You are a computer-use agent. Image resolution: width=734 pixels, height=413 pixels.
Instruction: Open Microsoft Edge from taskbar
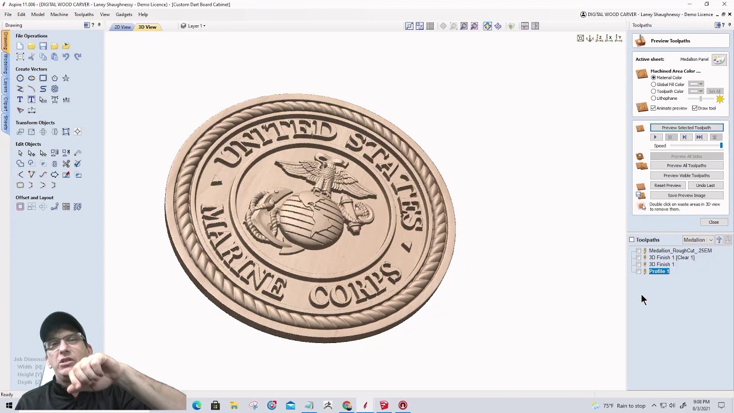[197, 406]
